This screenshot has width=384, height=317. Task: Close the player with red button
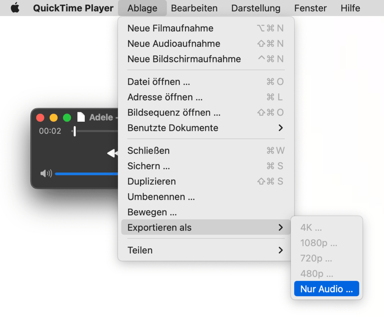click(40, 118)
